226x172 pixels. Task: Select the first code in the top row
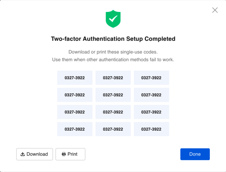tap(75, 78)
